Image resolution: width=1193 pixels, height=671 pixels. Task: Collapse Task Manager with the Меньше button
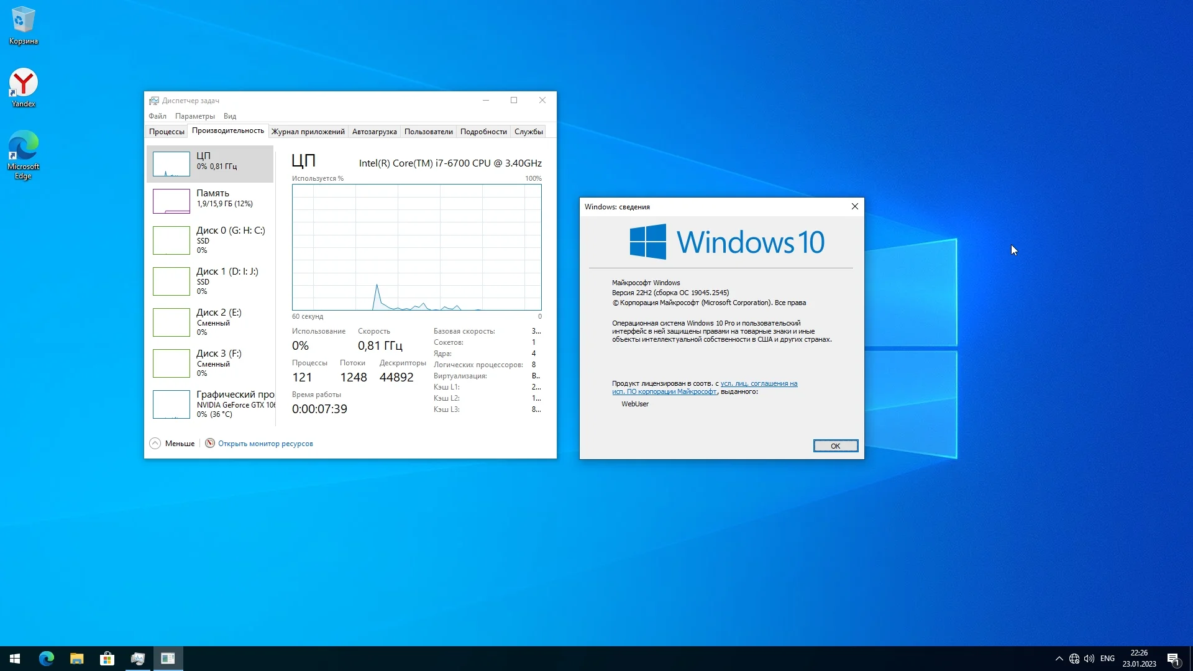click(172, 443)
